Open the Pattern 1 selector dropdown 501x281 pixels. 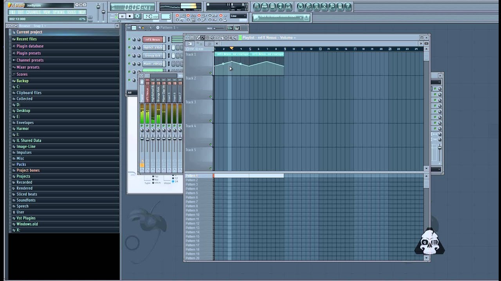click(x=178, y=28)
